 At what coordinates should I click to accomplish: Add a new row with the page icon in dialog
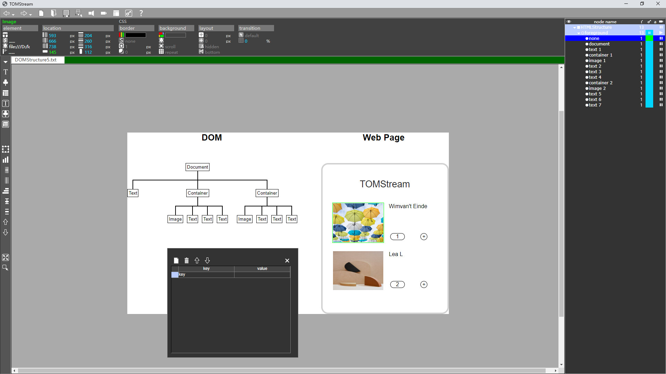176,261
